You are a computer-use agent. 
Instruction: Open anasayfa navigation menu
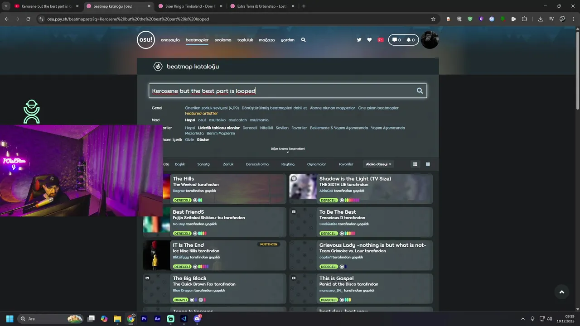pos(170,40)
